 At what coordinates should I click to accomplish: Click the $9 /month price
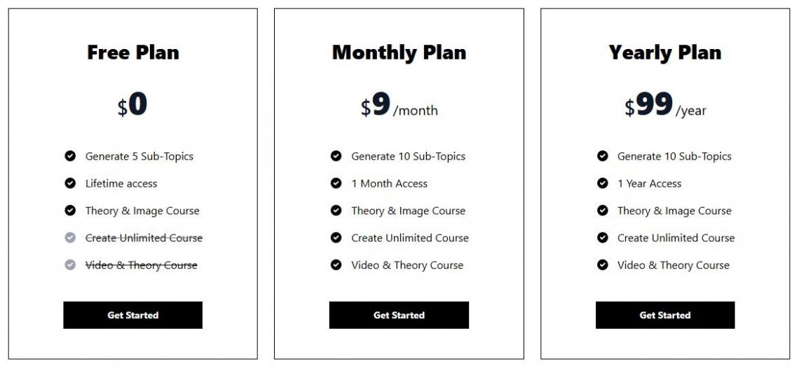399,106
